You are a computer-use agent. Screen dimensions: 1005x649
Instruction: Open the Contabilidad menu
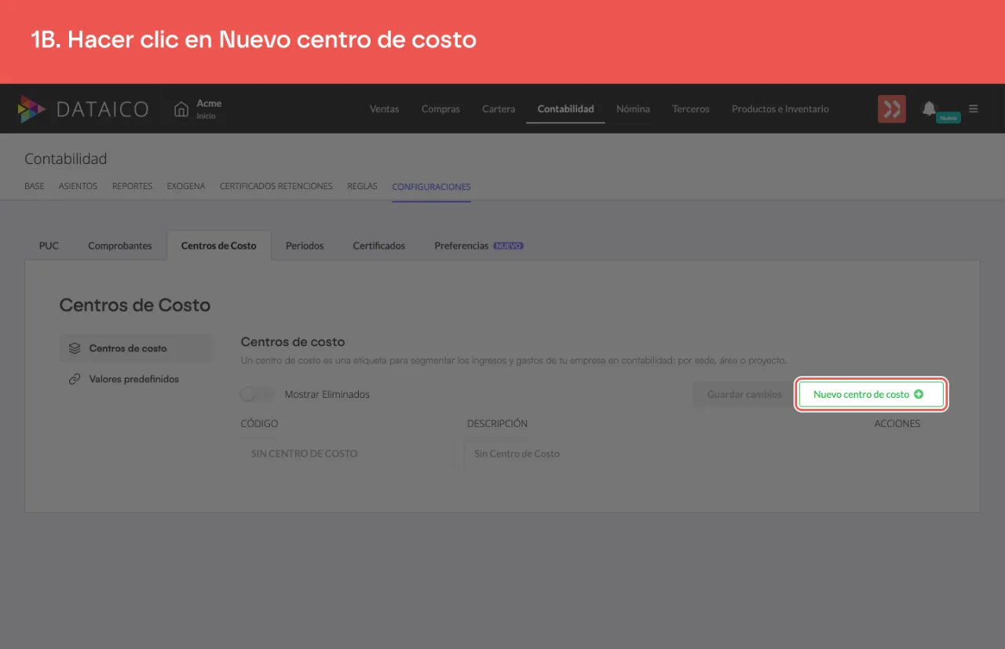click(x=565, y=109)
